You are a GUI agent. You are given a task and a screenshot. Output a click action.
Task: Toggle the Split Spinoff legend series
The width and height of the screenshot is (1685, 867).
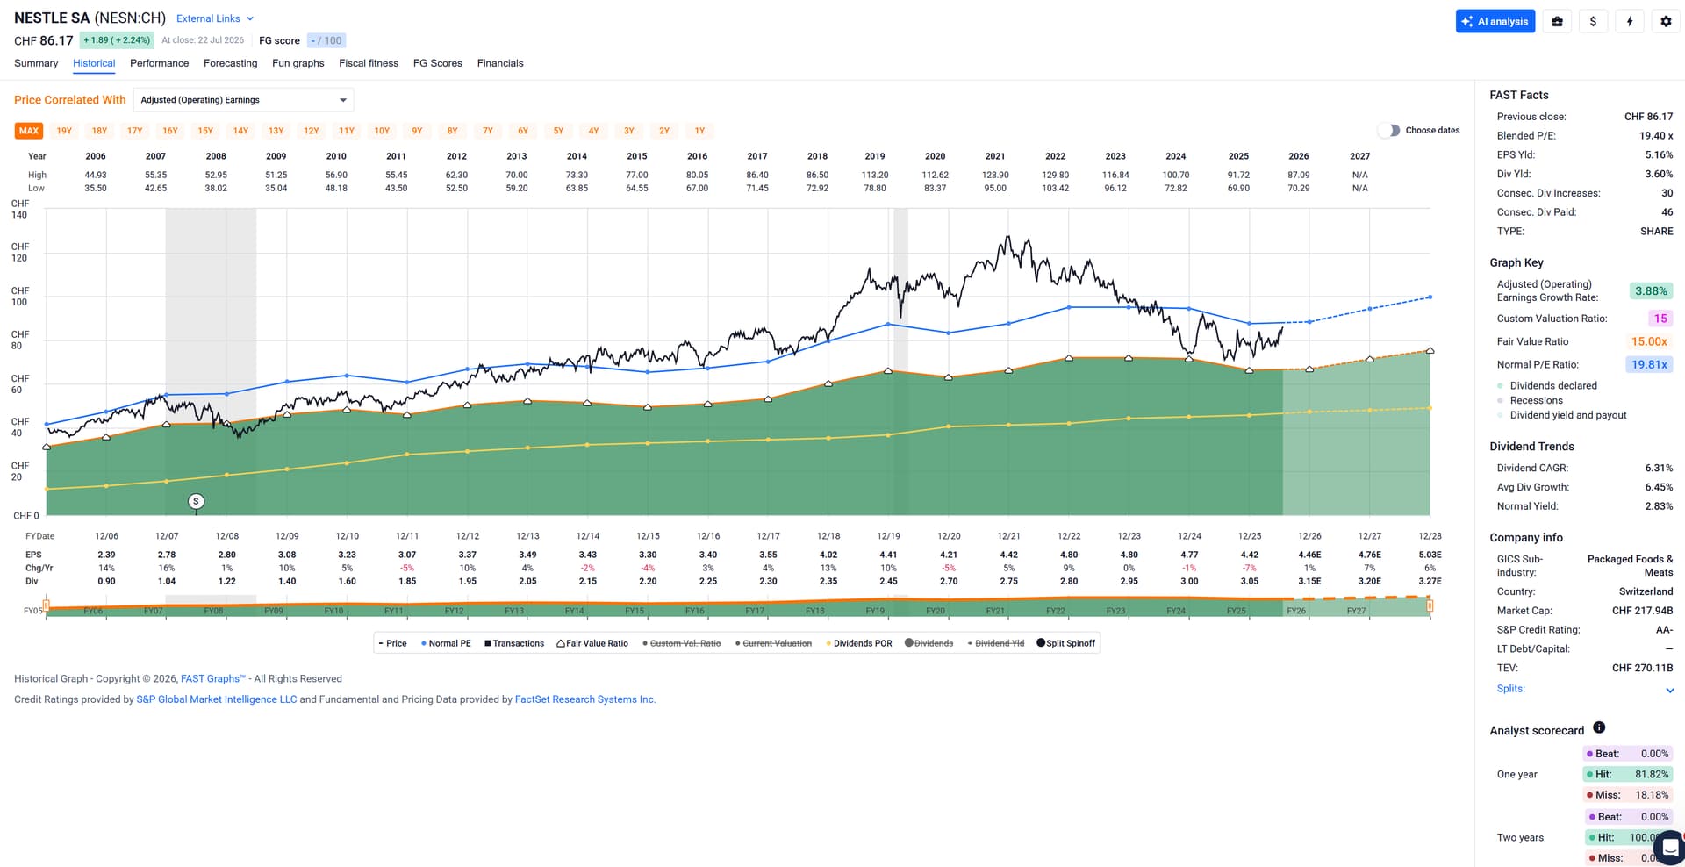click(1065, 643)
